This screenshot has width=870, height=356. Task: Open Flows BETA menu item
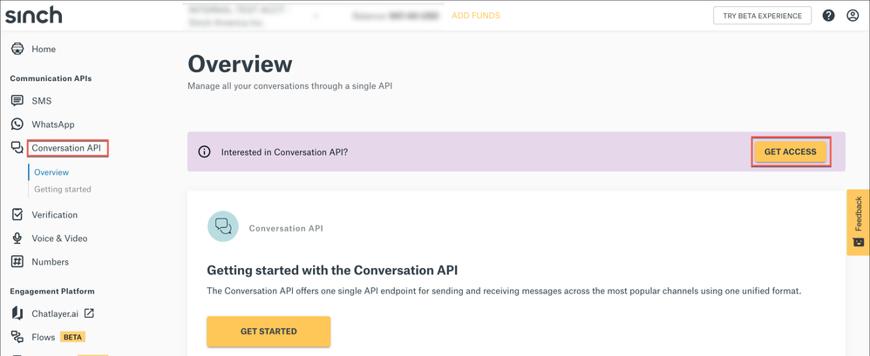click(x=44, y=337)
